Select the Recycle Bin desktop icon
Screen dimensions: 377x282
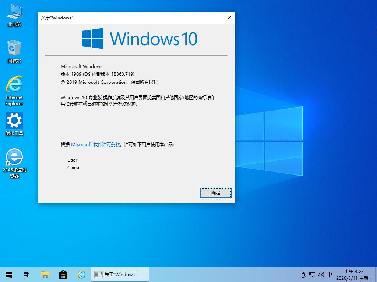[14, 51]
